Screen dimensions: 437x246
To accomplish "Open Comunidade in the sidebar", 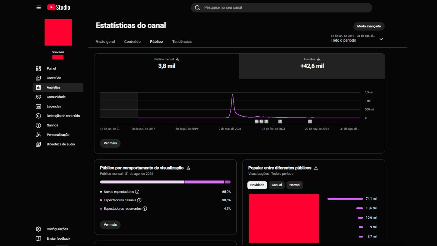I will [x=58, y=97].
